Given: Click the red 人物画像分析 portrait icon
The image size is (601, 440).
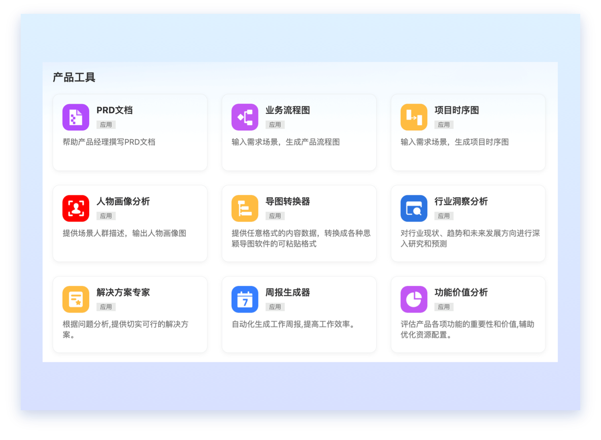Looking at the screenshot, I should (x=76, y=209).
